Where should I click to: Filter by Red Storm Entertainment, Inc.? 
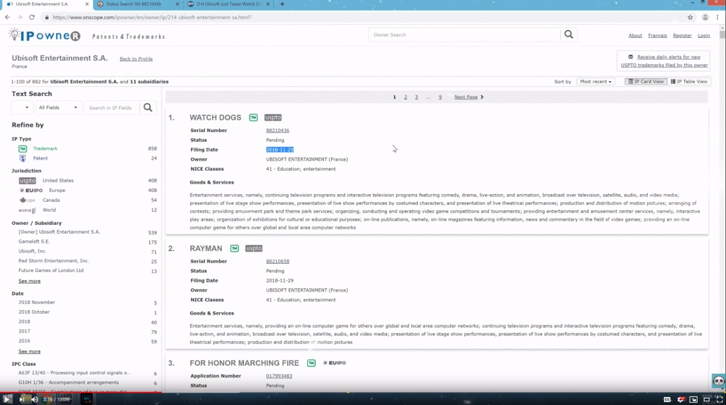[53, 261]
